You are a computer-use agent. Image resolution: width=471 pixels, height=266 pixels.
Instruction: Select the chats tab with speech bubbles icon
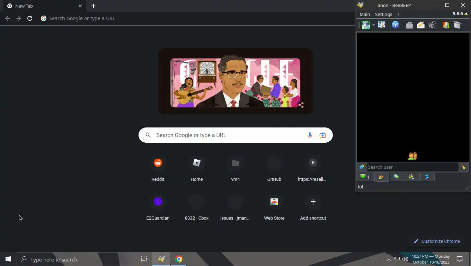click(x=397, y=177)
